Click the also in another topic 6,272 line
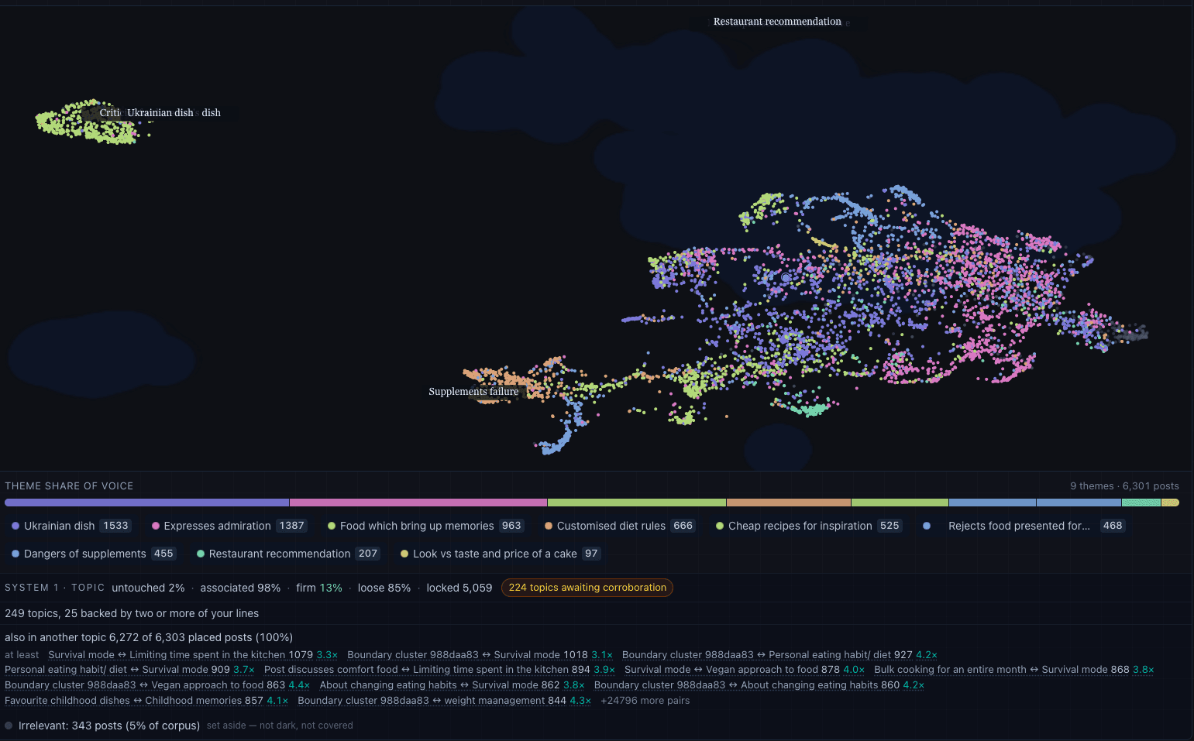 (149, 637)
